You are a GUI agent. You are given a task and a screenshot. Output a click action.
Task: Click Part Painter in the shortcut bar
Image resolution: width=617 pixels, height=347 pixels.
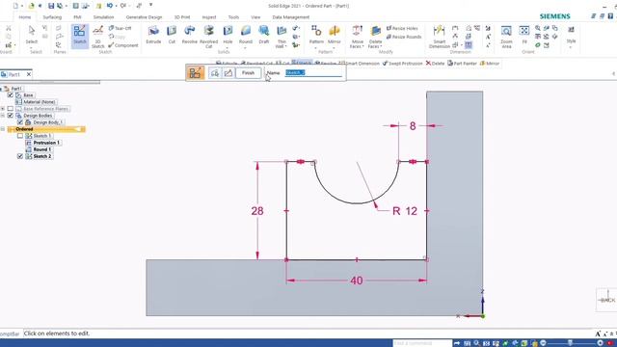(462, 64)
